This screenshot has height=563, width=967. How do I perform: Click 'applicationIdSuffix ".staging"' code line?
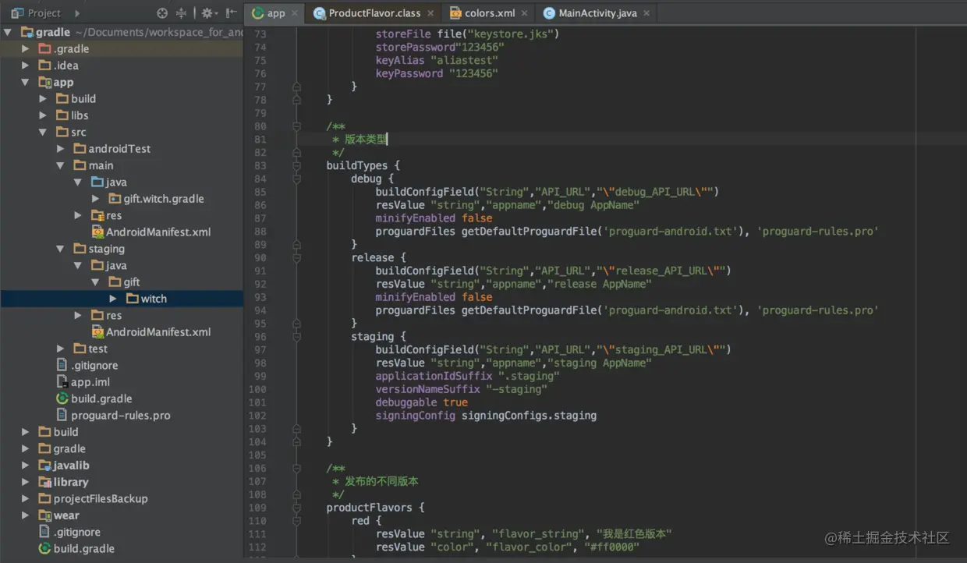467,376
